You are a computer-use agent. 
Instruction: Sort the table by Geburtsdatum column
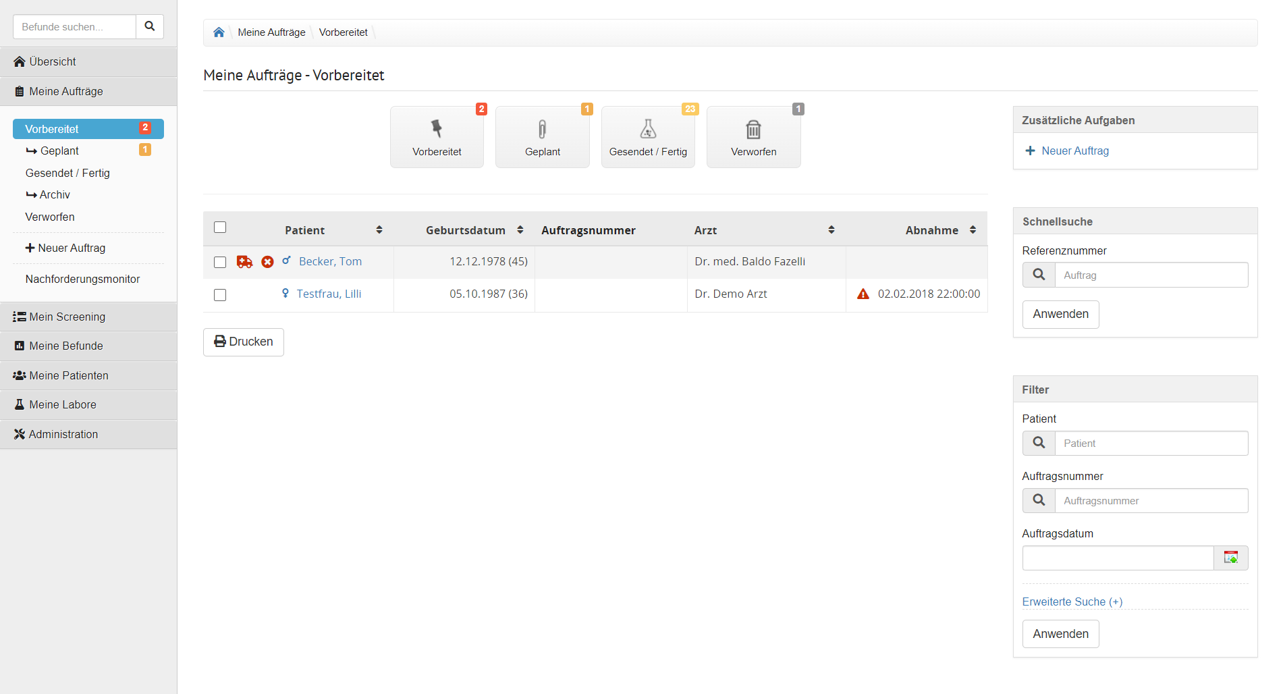(x=520, y=230)
